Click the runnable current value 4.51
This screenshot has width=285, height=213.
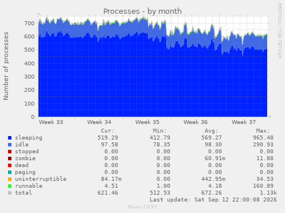(111, 186)
